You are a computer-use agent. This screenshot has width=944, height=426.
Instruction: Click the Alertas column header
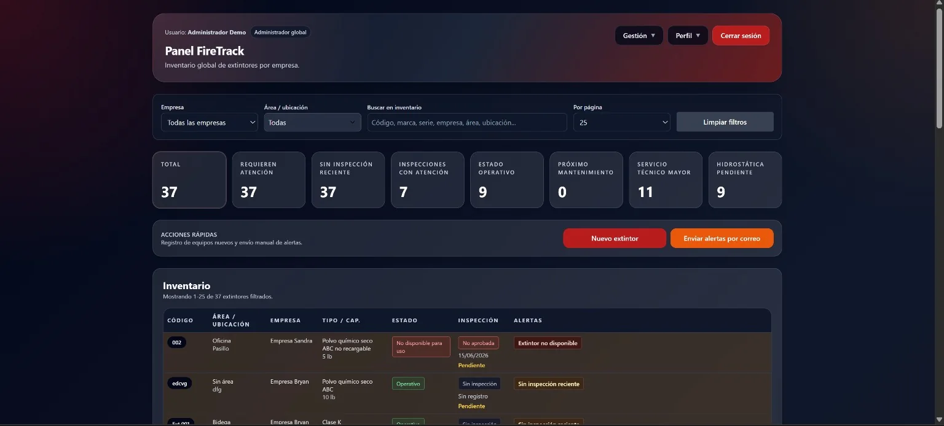528,320
